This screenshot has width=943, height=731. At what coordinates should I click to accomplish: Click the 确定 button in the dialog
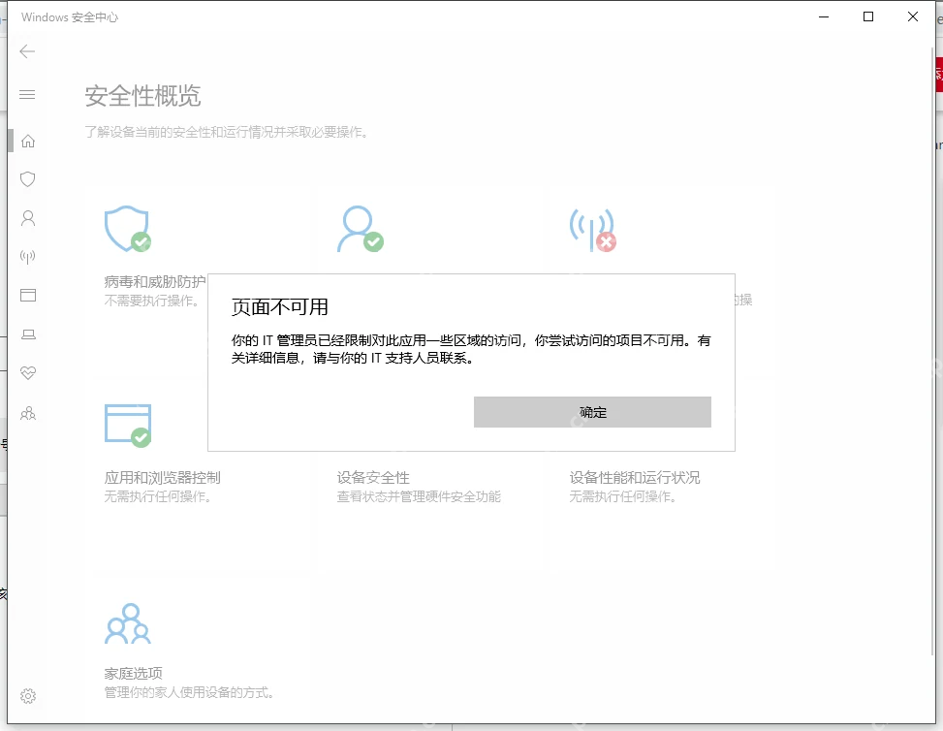point(592,412)
